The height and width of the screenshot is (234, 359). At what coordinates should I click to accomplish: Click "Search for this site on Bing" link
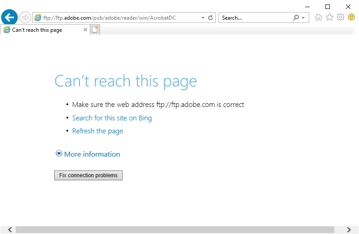[112, 118]
